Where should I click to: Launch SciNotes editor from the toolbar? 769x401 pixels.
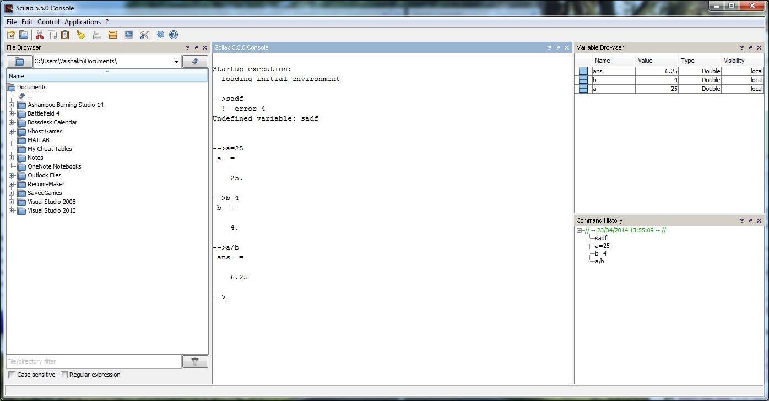point(11,35)
